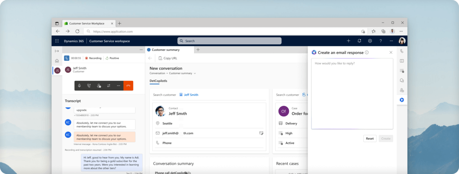Transfer the call with arrows icon
Viewport: 459px width, 174px height.
click(109, 86)
